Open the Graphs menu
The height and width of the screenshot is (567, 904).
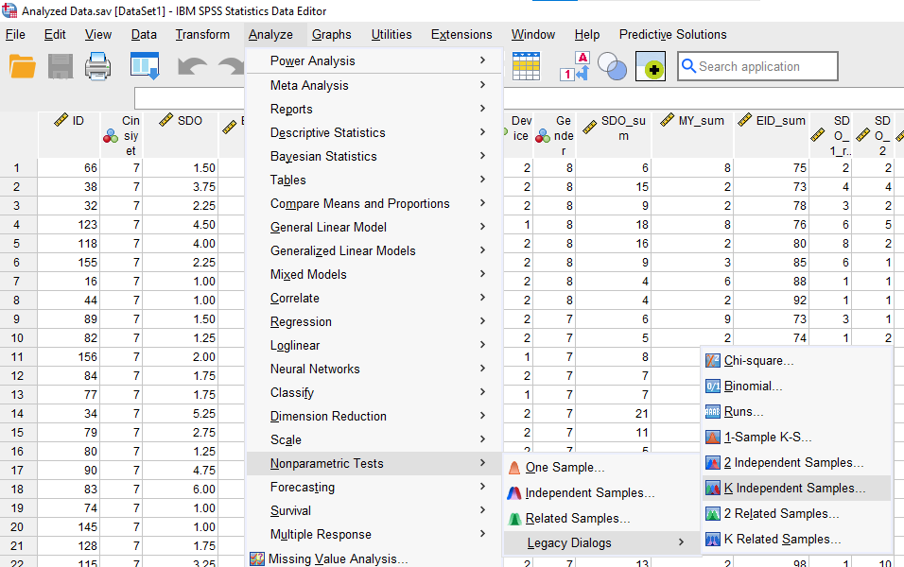pos(331,34)
